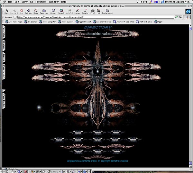Open the Preferences toolbar button
The width and height of the screenshot is (193, 173).
click(x=107, y=12)
